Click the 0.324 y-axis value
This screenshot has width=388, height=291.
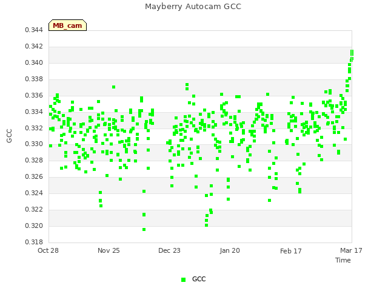(34, 193)
